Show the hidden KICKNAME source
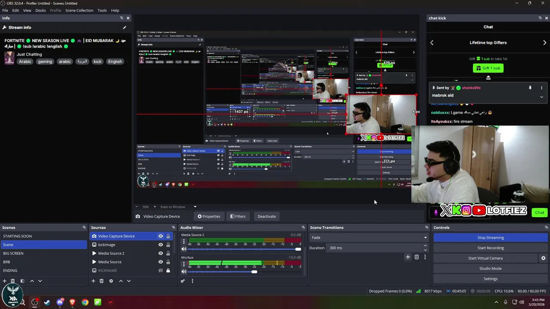The width and height of the screenshot is (550, 309). (161, 270)
